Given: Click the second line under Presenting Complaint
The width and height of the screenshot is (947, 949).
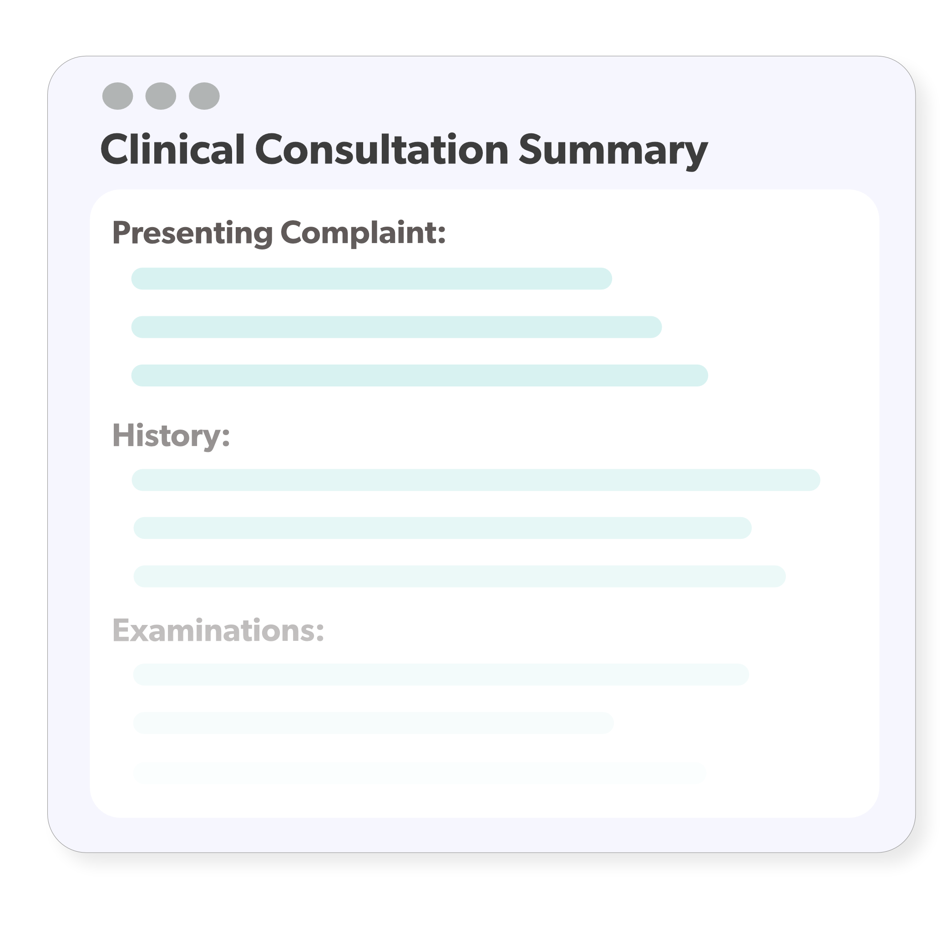Looking at the screenshot, I should coord(396,327).
